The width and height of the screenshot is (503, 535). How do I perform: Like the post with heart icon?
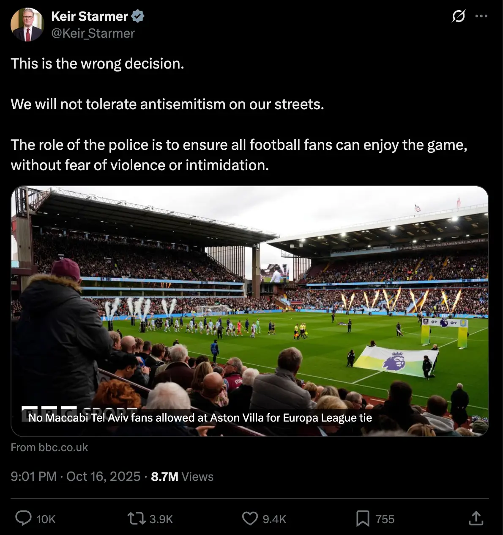click(250, 518)
